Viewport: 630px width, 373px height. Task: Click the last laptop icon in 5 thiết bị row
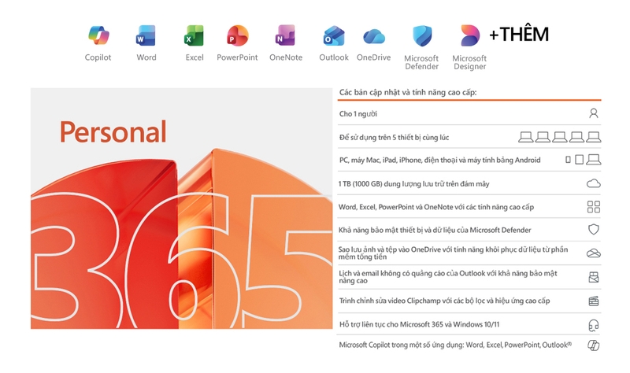point(594,137)
